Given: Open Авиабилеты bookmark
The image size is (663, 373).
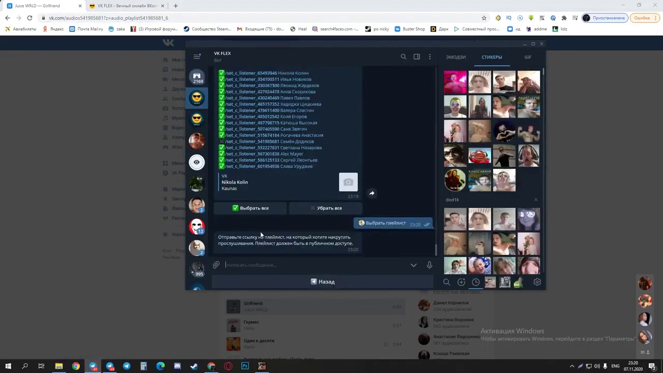Looking at the screenshot, I should pyautogui.click(x=21, y=29).
